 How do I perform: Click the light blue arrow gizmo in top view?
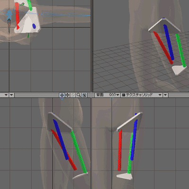point(9,15)
